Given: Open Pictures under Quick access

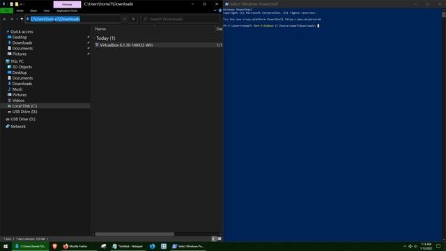Looking at the screenshot, I should (x=19, y=54).
